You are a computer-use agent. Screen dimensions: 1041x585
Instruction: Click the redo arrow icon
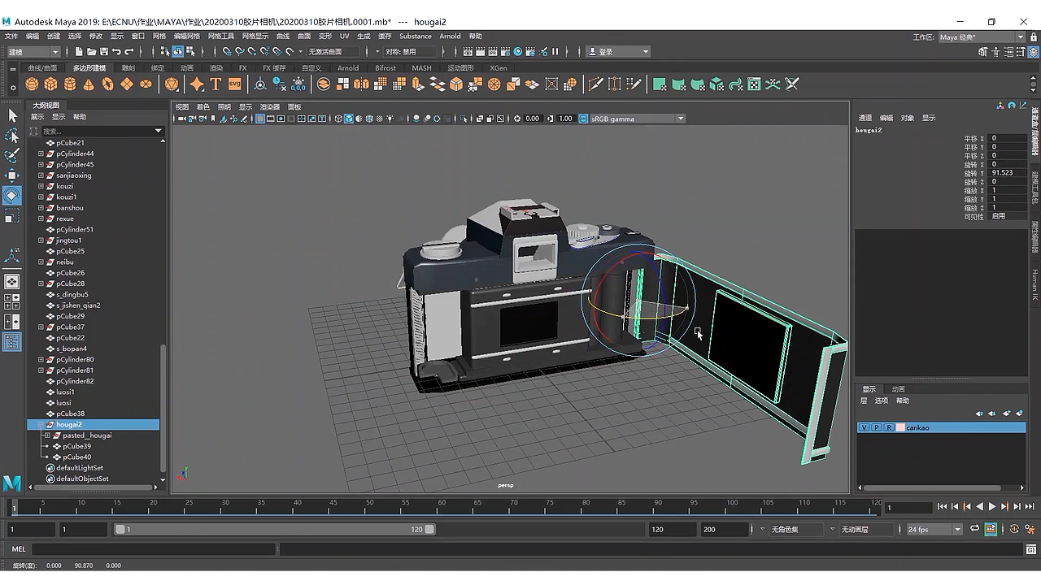[x=129, y=51]
